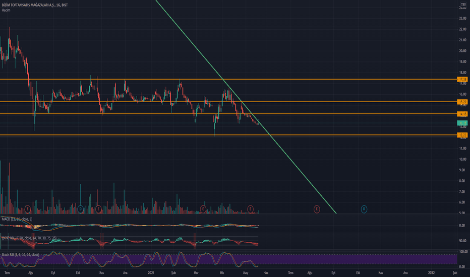The height and width of the screenshot is (277, 470).
Task: Open the earnings E marker near Mar 2021
Action: (203, 209)
